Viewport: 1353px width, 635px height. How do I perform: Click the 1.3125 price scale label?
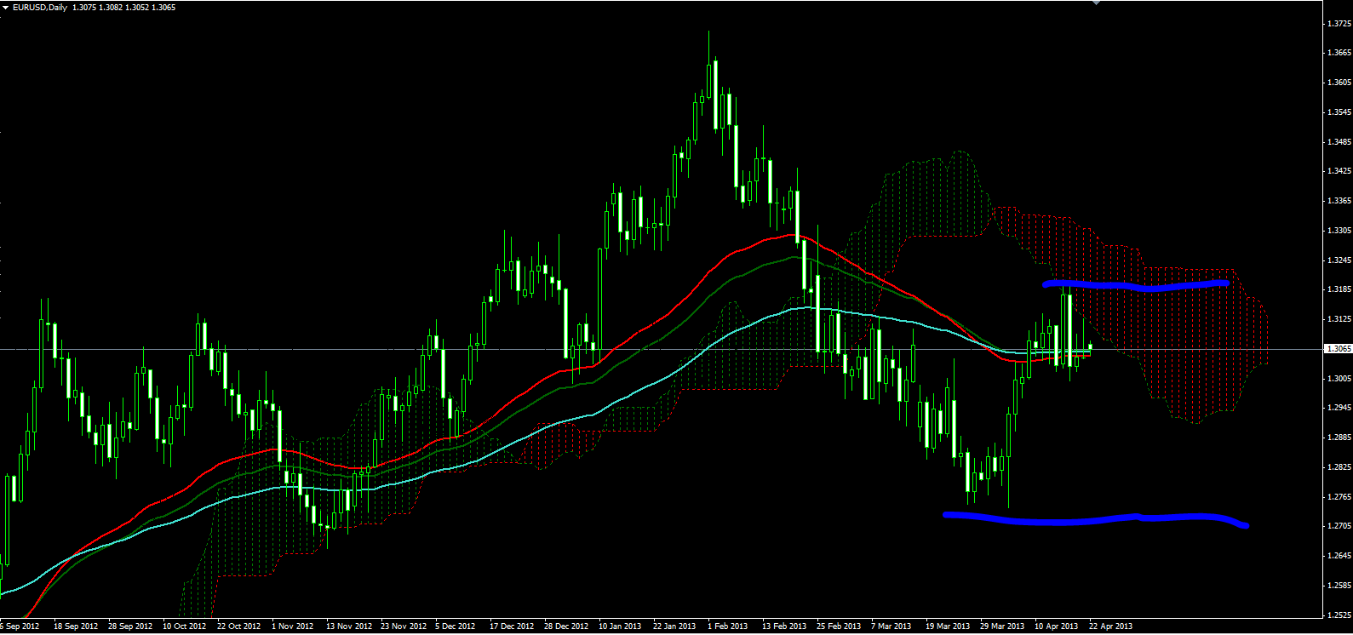1339,319
